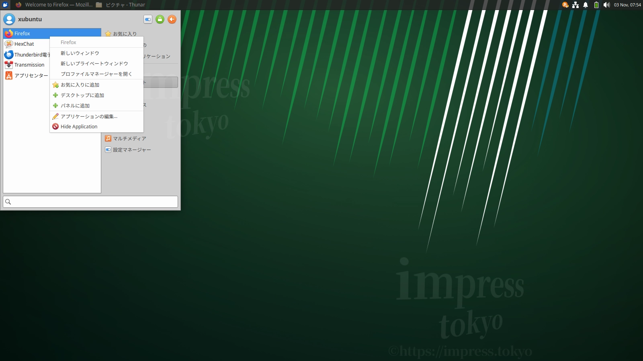Click the orange log out icon

point(172,19)
